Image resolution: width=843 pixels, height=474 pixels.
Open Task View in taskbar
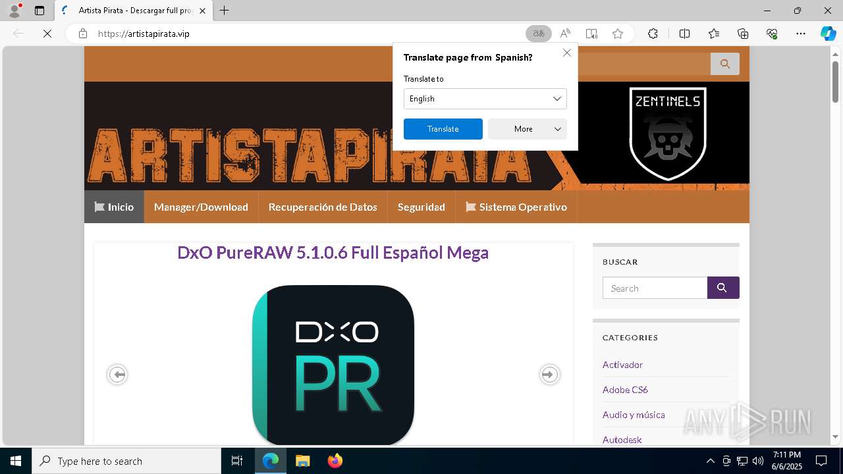237,461
